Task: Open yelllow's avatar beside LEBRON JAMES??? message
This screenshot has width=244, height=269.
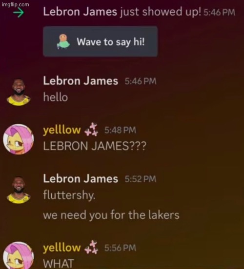Action: click(19, 139)
